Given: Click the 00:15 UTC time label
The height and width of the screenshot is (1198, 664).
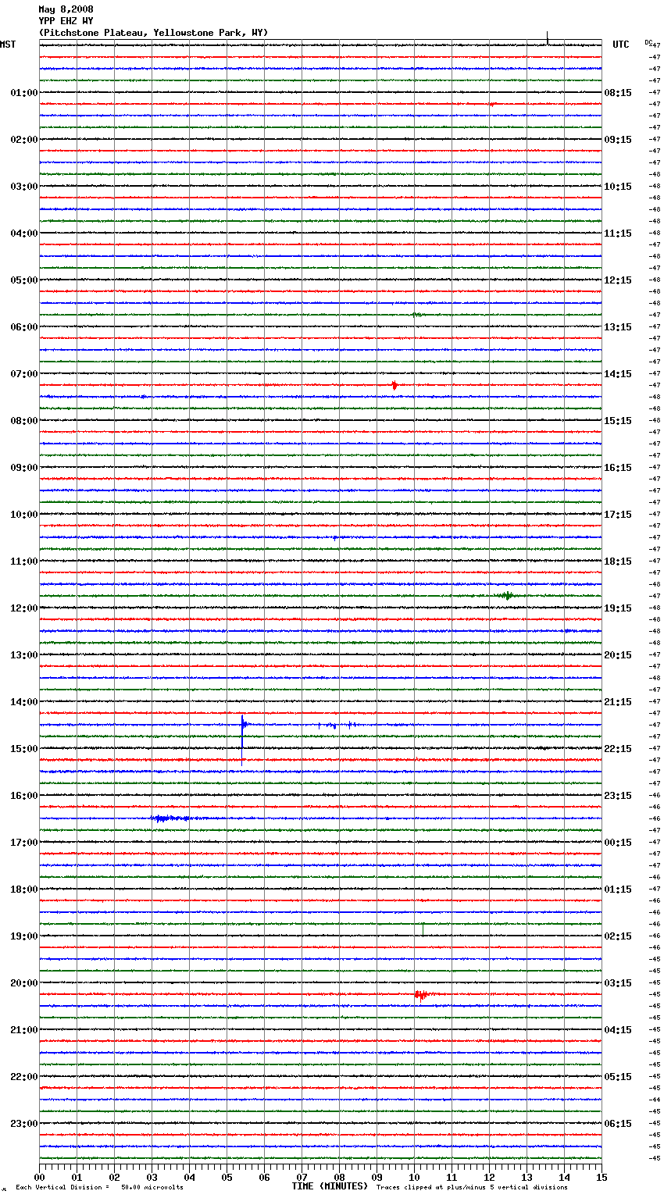Looking at the screenshot, I should (618, 843).
